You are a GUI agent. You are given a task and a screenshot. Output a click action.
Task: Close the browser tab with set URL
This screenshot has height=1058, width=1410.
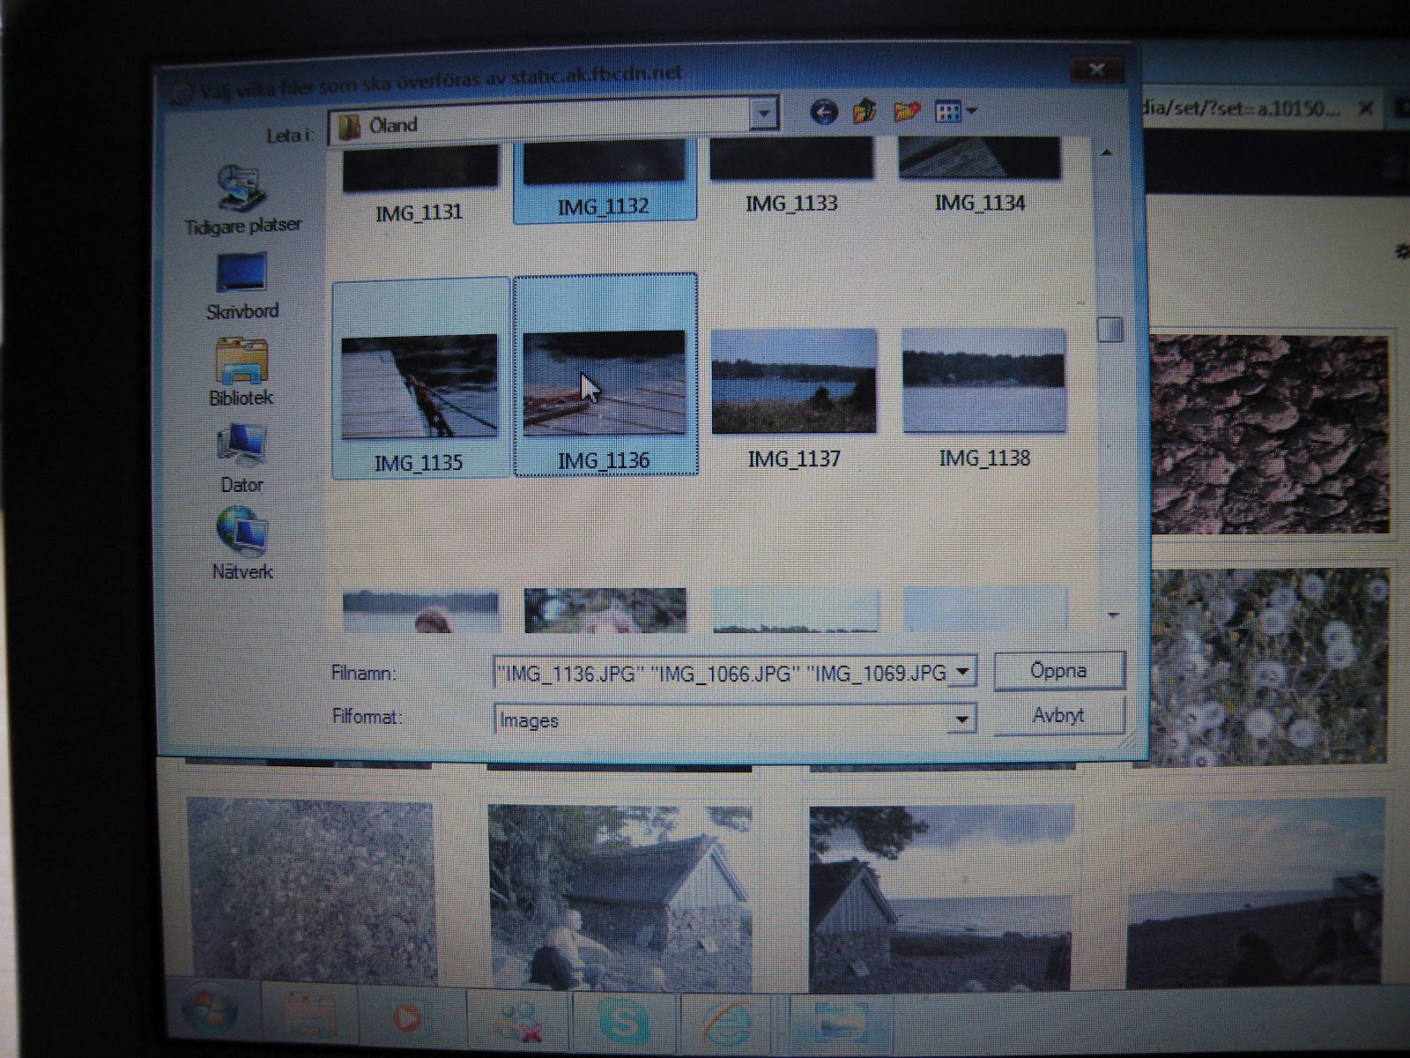[x=1365, y=108]
